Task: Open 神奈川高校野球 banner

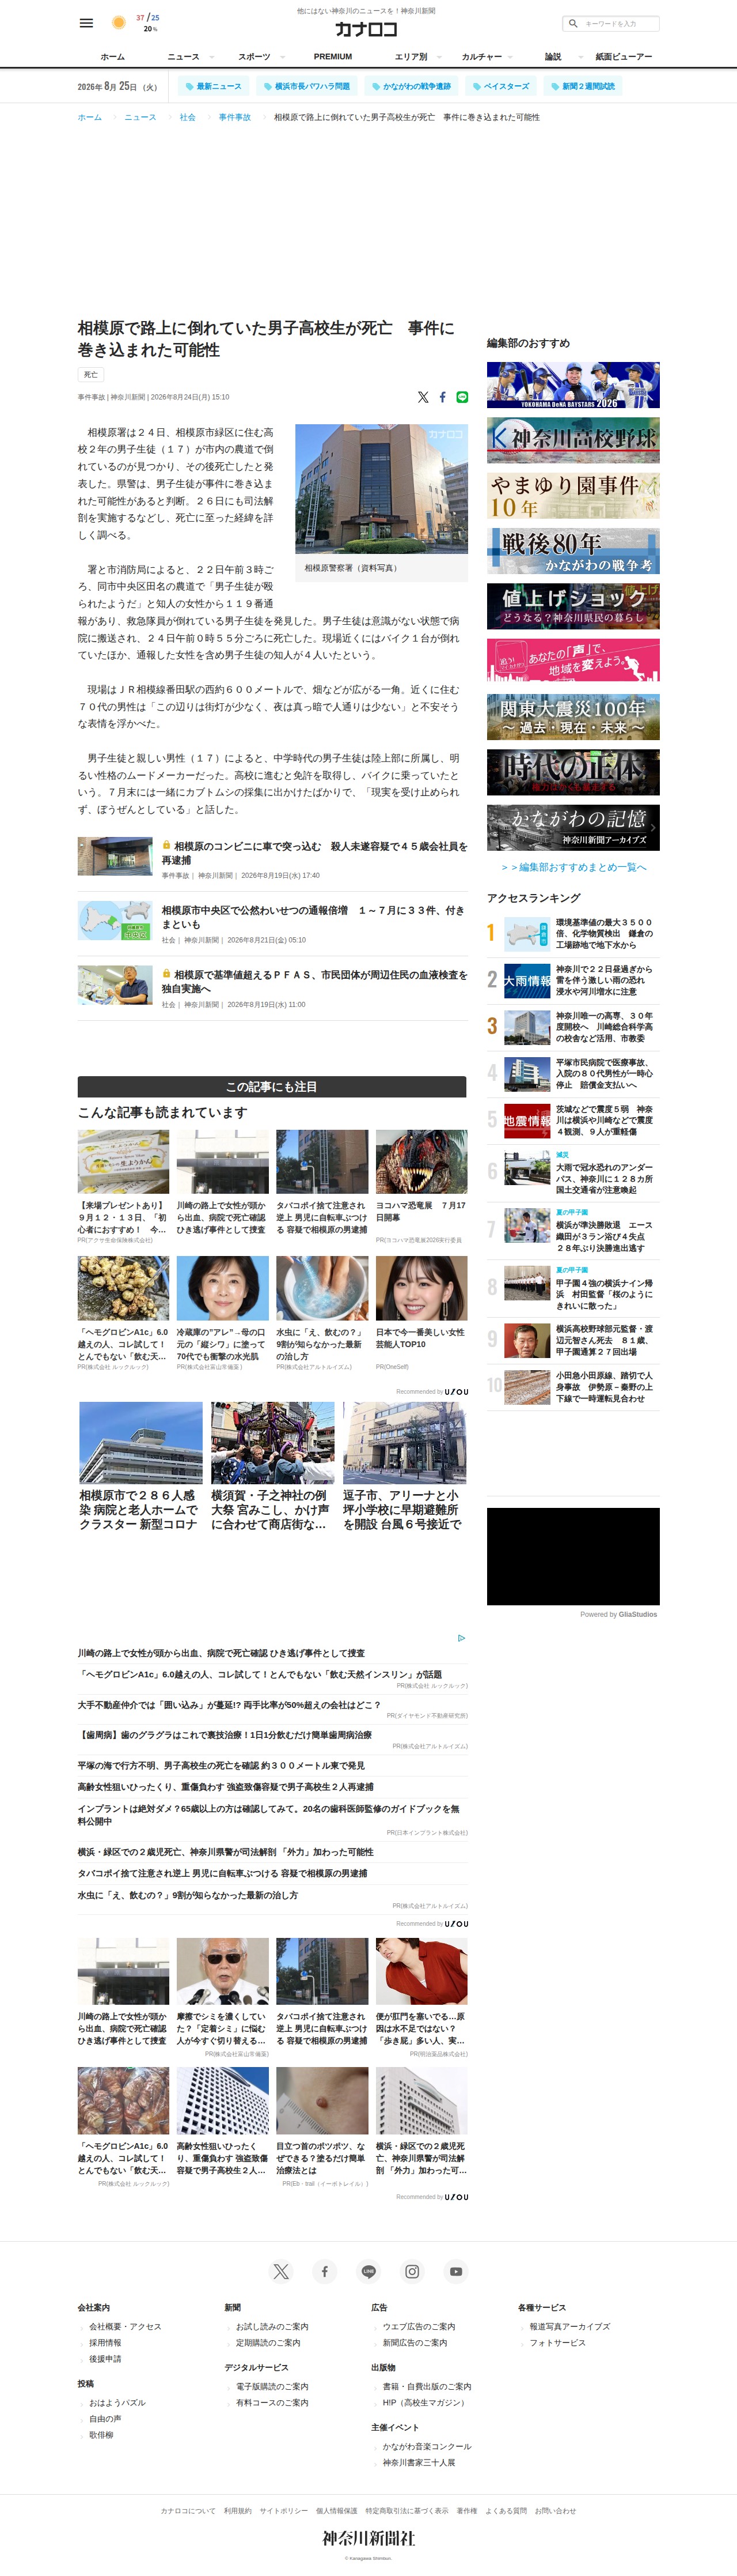Action: 573,440
